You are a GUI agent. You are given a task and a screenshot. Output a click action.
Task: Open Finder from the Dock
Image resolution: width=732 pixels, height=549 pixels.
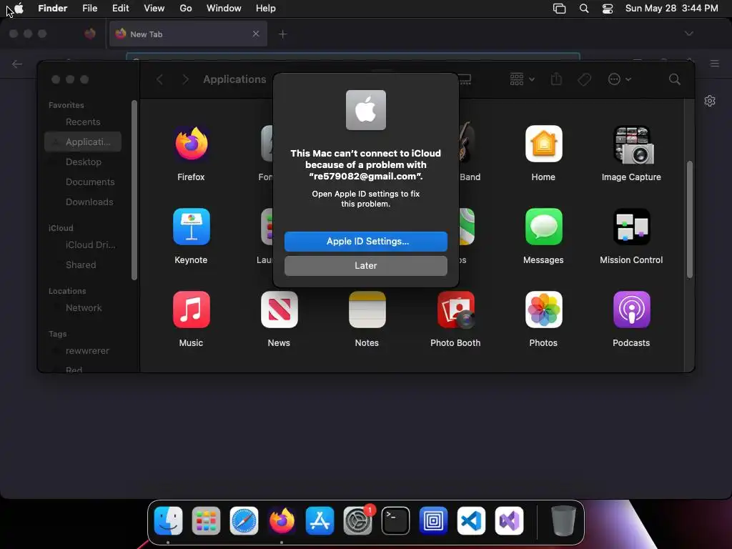168,520
